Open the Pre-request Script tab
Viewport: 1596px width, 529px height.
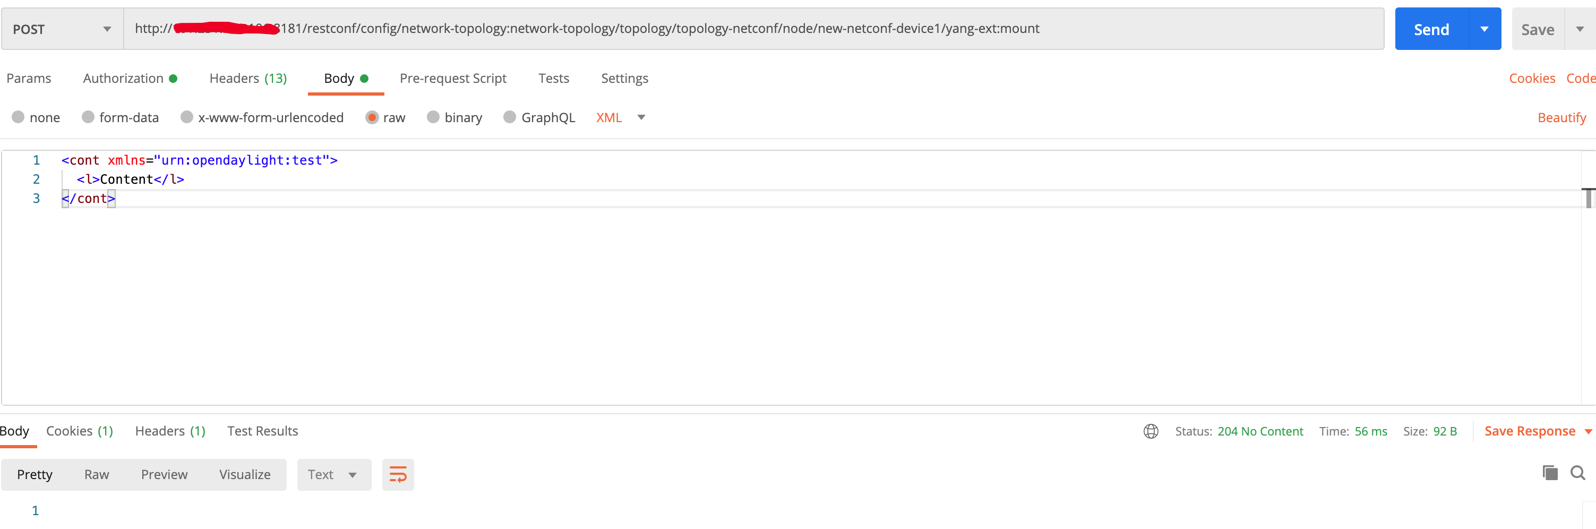click(453, 78)
